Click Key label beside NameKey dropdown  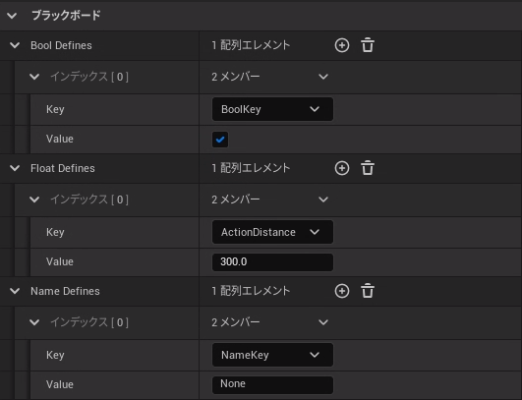point(55,355)
